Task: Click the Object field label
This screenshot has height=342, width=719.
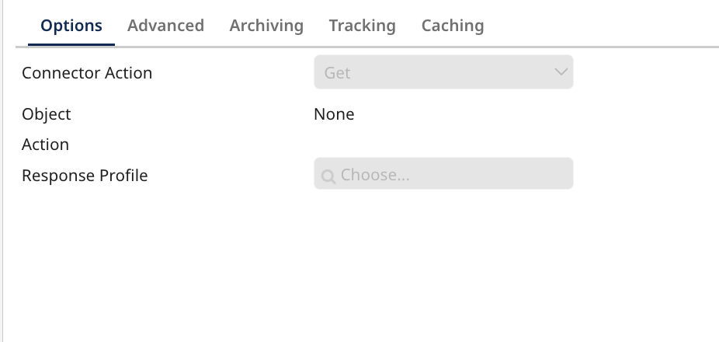Action: [47, 113]
